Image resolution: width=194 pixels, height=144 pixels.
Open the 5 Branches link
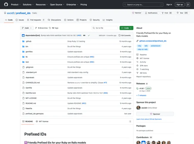tap(41, 28)
